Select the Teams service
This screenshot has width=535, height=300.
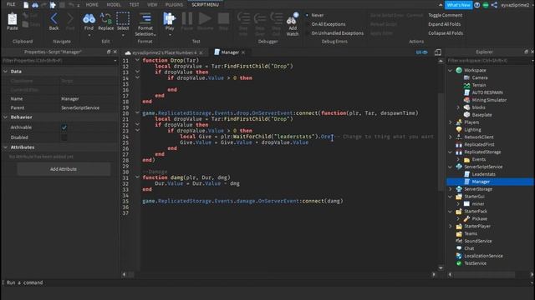pos(470,233)
